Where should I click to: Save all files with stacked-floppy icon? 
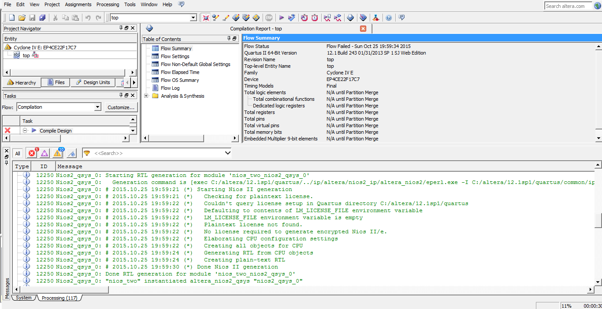(x=42, y=18)
